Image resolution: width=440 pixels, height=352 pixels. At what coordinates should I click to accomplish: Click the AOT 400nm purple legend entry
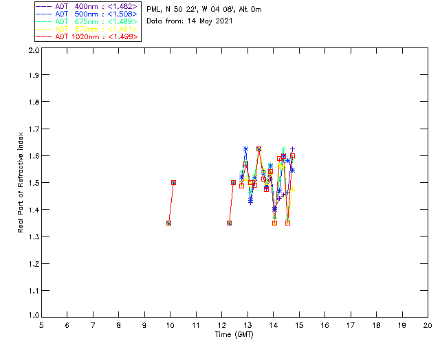[x=87, y=6]
